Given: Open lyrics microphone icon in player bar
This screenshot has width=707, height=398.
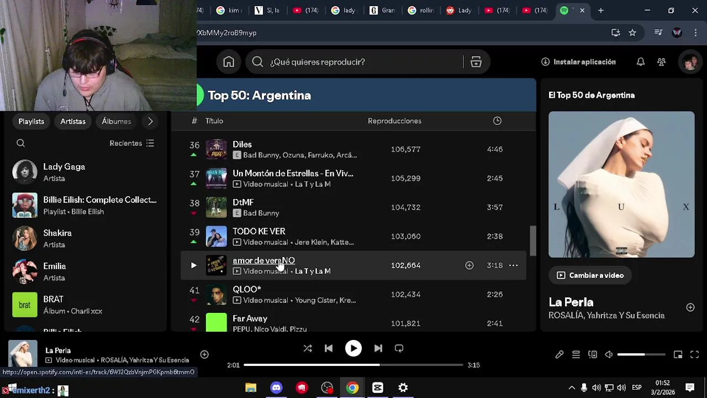Looking at the screenshot, I should tap(559, 354).
